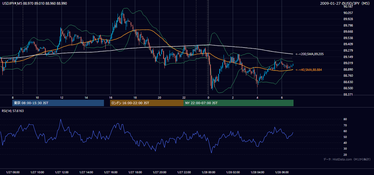Image resolution: width=374 pixels, height=175 pixels.
Task: Click the price axis value 89.668
Action: click(348, 32)
